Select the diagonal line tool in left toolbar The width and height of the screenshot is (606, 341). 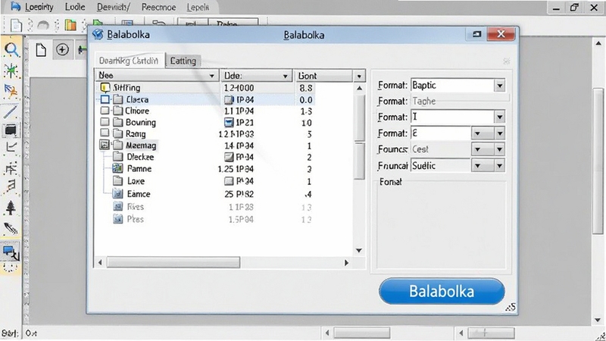click(x=11, y=111)
